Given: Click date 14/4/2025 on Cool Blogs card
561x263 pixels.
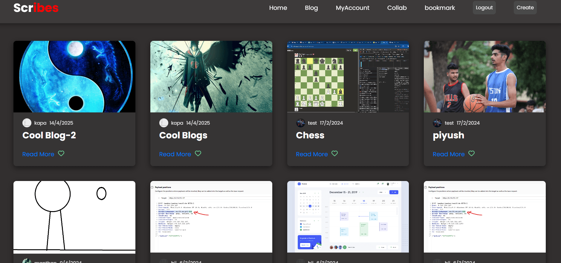Looking at the screenshot, I should pyautogui.click(x=198, y=123).
